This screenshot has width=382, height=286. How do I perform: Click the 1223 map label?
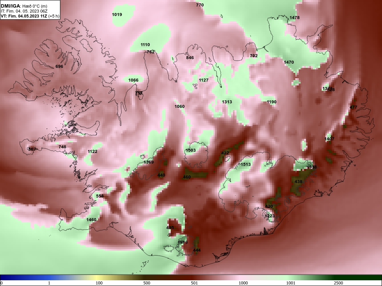click(x=270, y=216)
